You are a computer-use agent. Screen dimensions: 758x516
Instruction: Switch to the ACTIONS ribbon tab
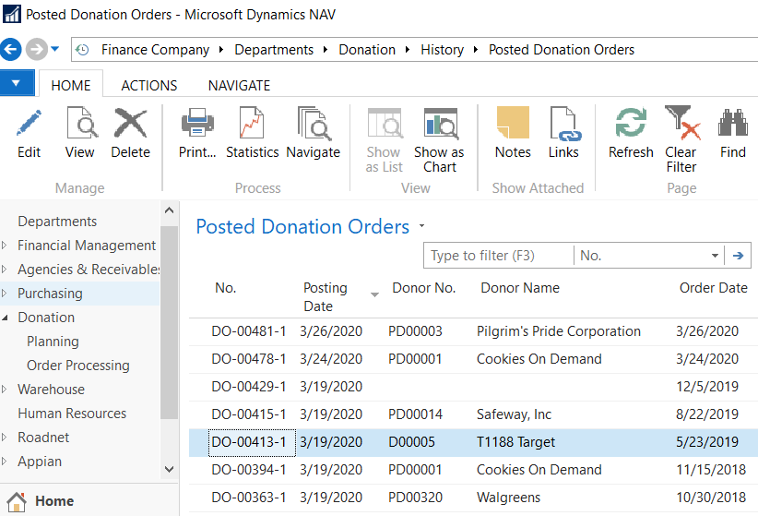149,85
